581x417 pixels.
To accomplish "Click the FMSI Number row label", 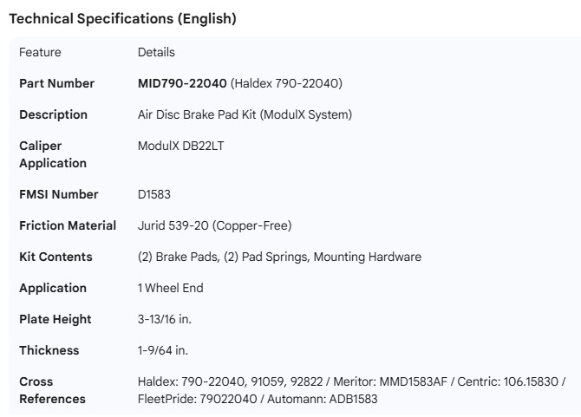I will click(59, 194).
